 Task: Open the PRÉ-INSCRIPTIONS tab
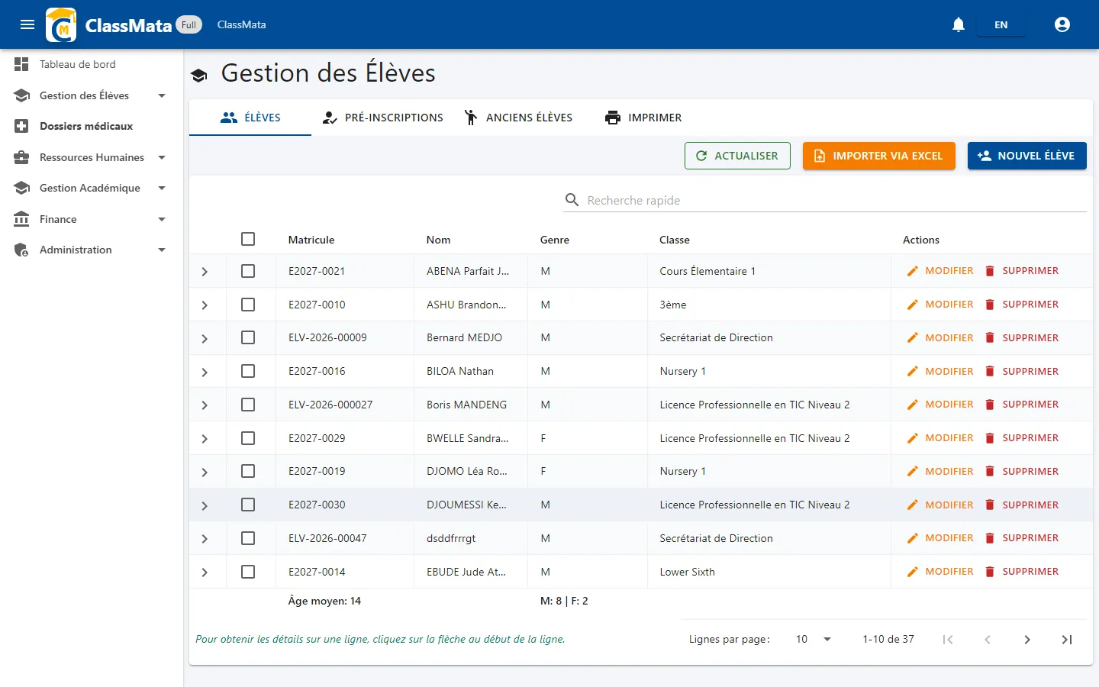382,118
